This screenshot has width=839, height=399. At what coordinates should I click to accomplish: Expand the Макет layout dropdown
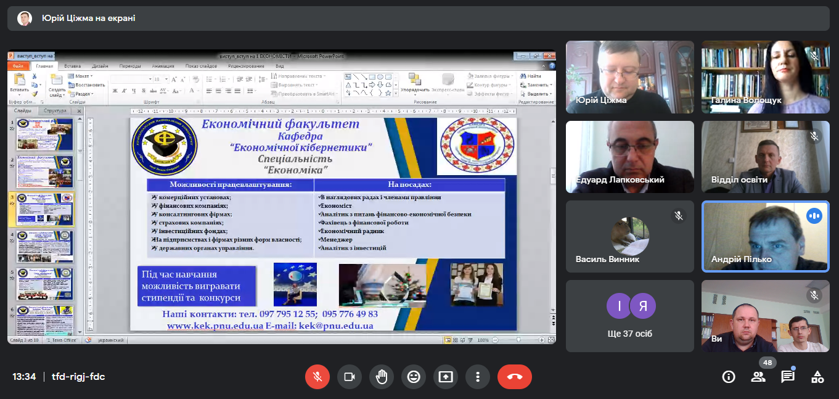81,76
